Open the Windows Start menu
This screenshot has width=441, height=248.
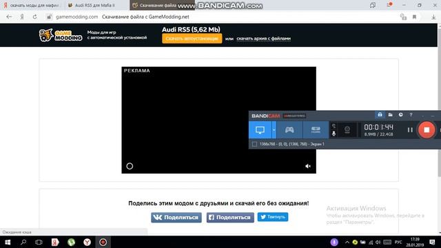point(8,242)
